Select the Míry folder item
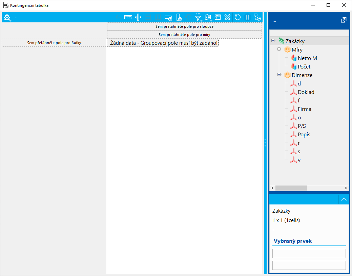Image resolution: width=352 pixels, height=276 pixels. [297, 50]
